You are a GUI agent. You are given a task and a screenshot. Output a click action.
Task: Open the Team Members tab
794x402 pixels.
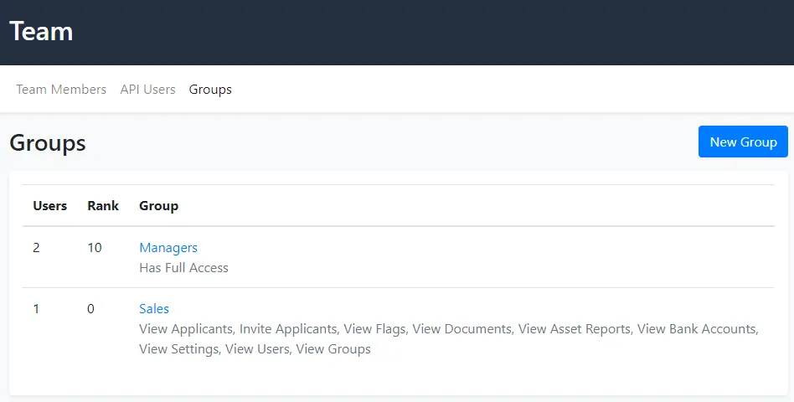tap(61, 90)
